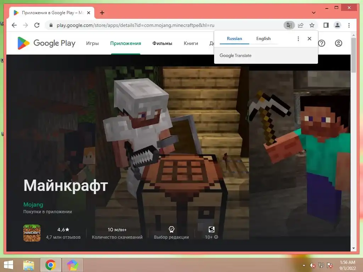This screenshot has height=272, width=363.
Task: Bookmark this tab with the star icon
Action: pyautogui.click(x=312, y=25)
